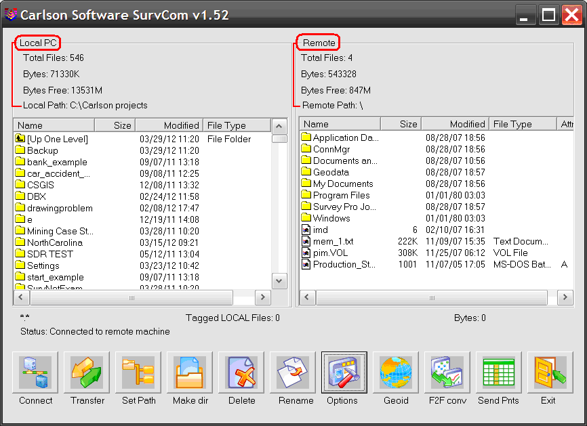Viewport: 587px width, 426px height.
Task: Exit SurvCom using the door icon
Action: (550, 372)
